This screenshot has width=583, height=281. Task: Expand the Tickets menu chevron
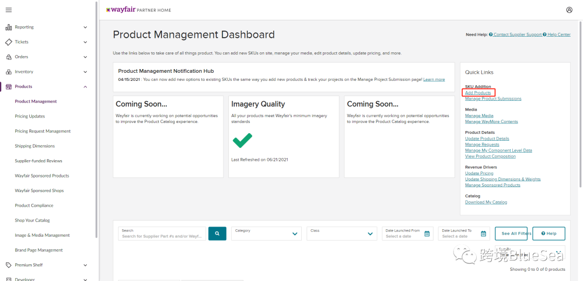[85, 42]
